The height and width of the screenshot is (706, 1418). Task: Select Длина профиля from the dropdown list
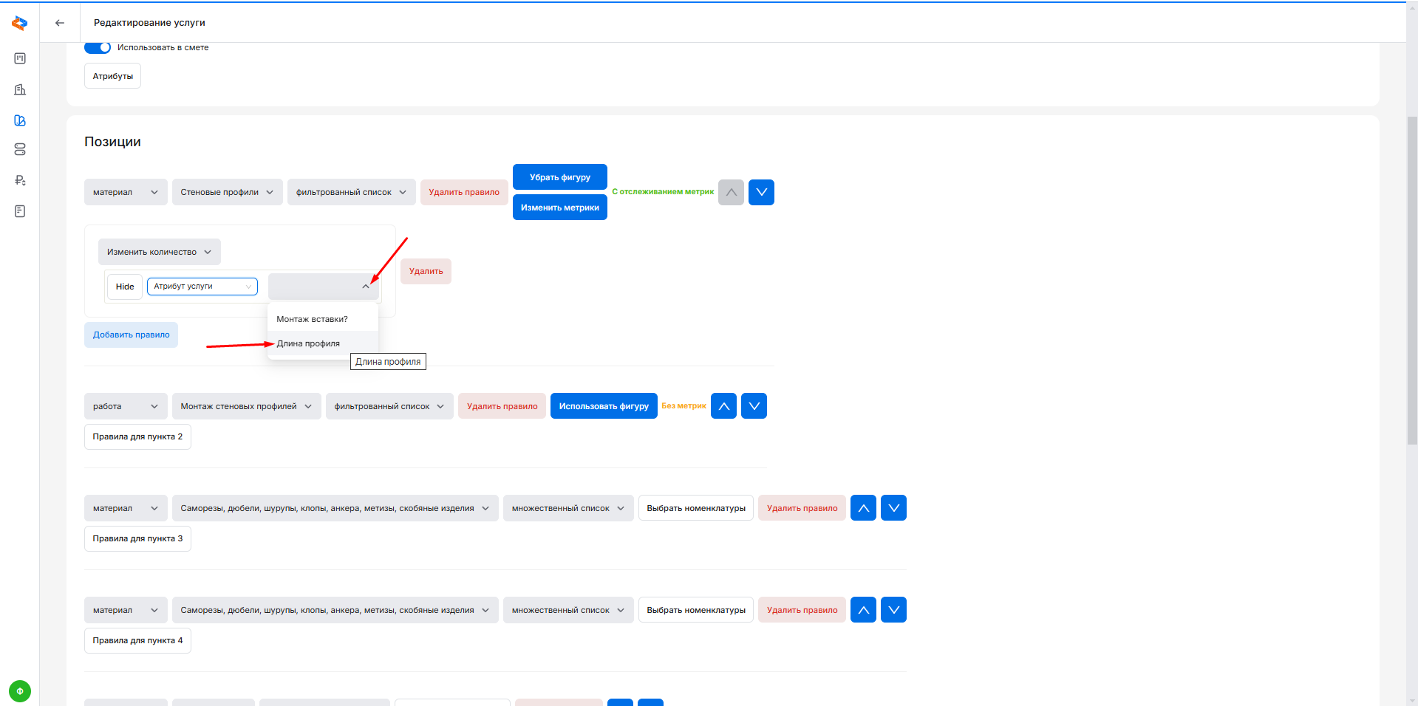click(x=308, y=343)
